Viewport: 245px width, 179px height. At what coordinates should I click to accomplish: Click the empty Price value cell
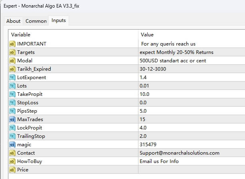click(x=192, y=170)
